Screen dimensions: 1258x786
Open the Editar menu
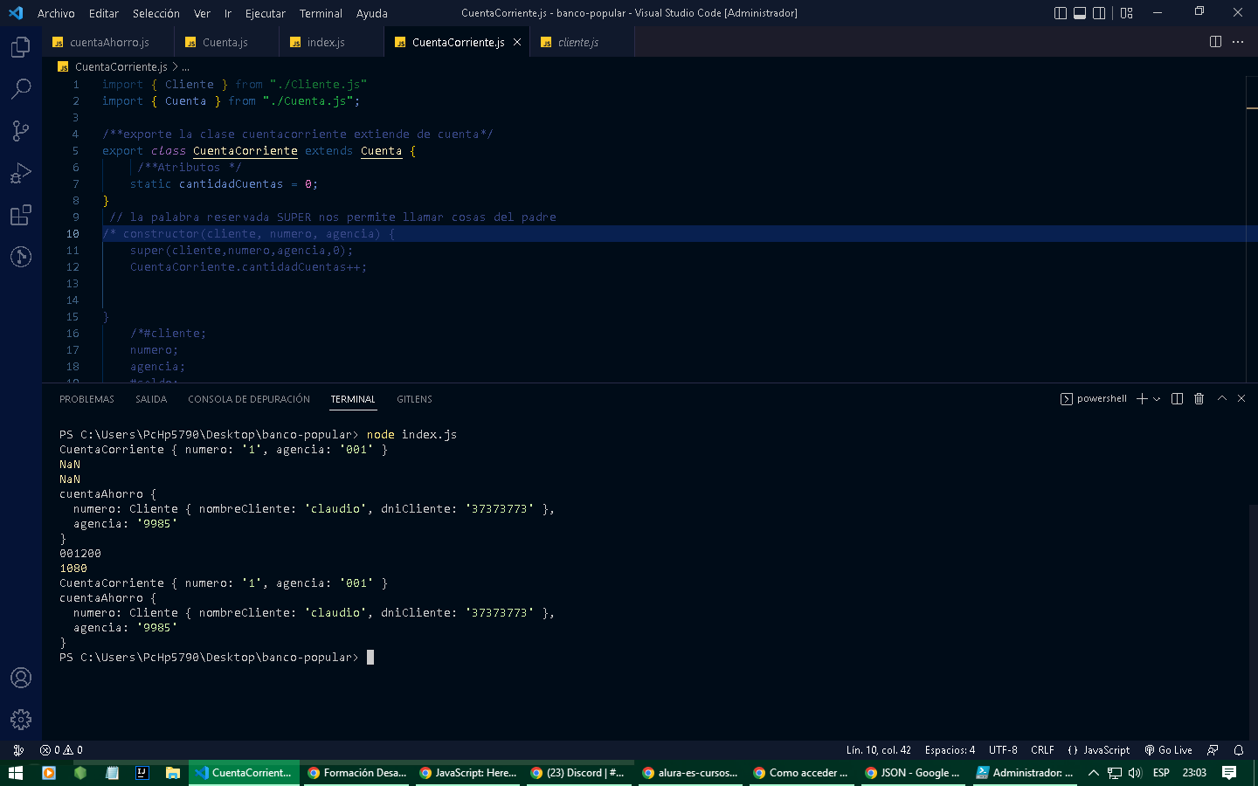103,13
